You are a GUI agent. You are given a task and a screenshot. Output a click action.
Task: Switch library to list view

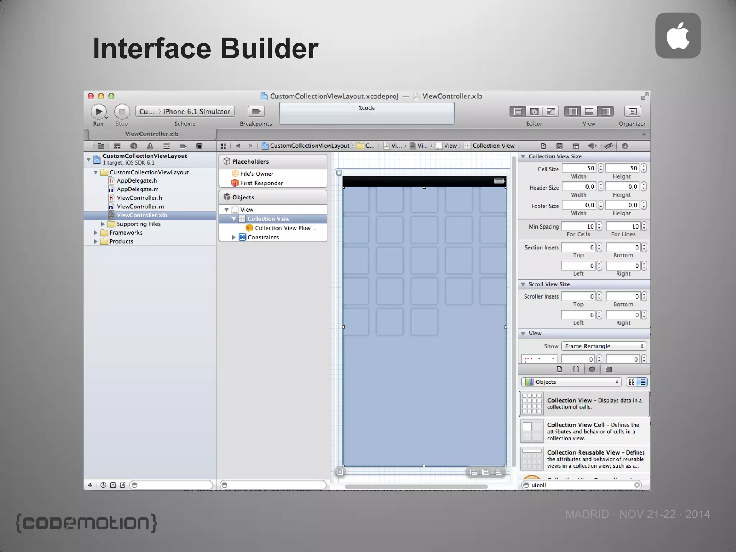[642, 382]
